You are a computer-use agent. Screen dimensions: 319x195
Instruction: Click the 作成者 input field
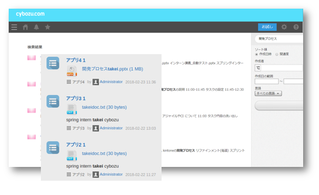[282, 68]
